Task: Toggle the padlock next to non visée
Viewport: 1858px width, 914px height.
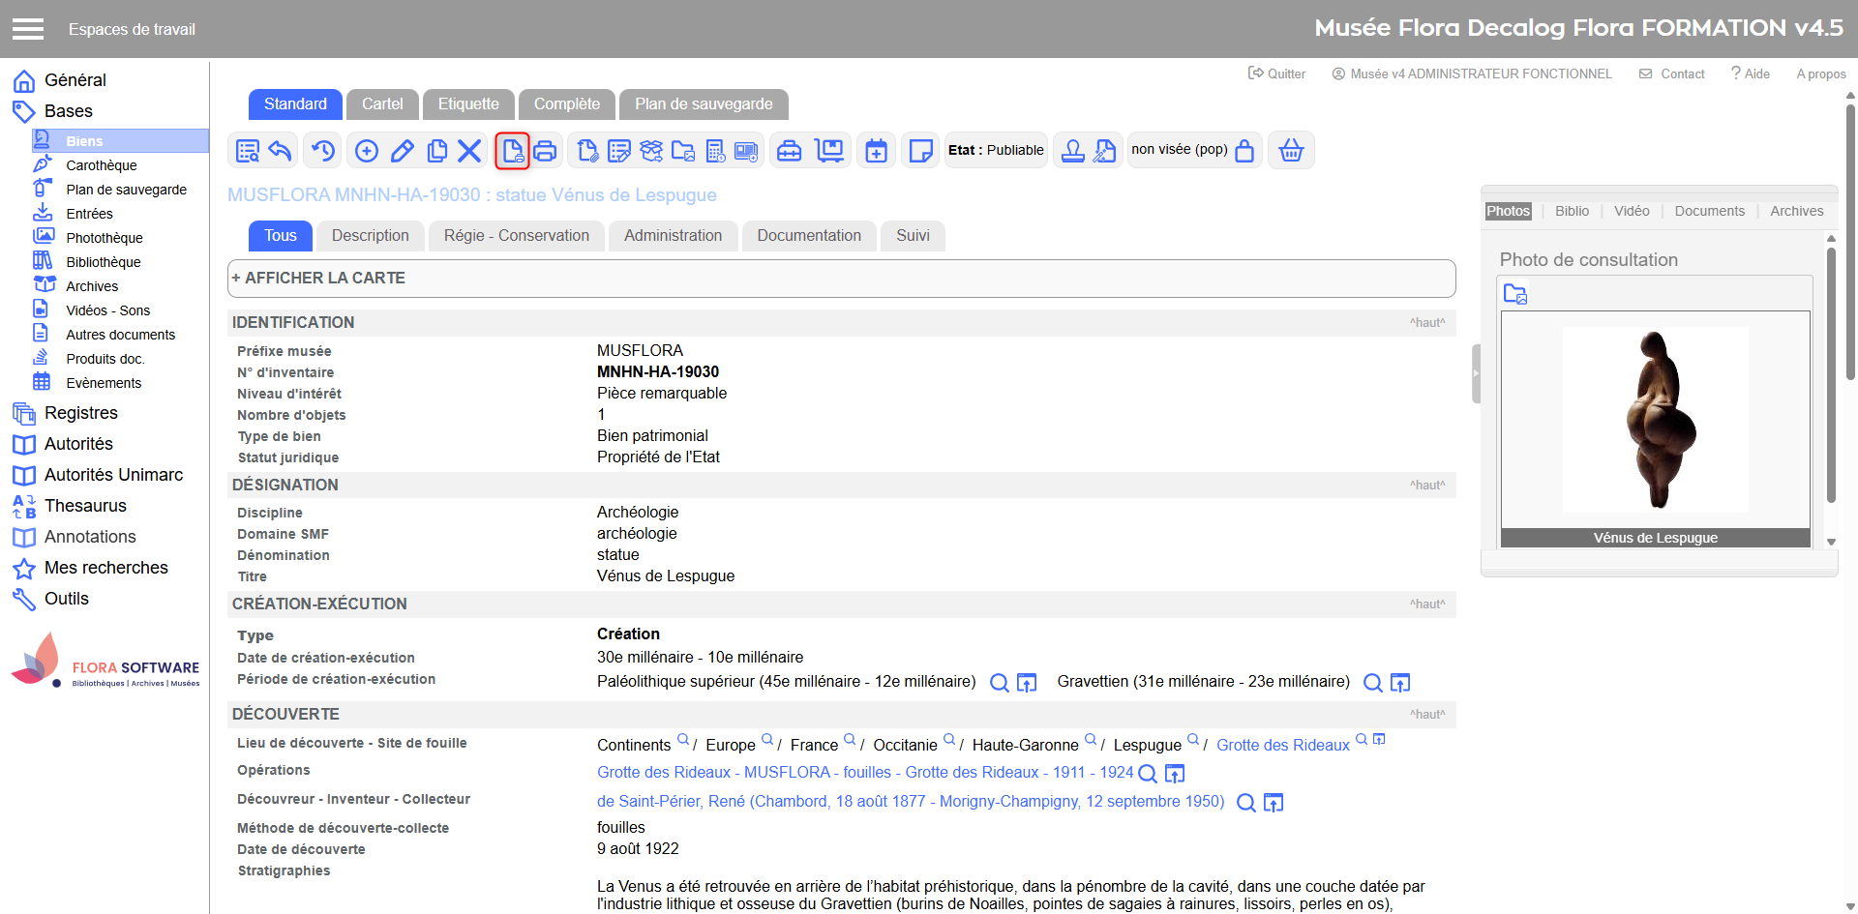Action: [1244, 151]
